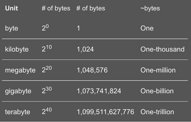Select the second '# of bytes' header
This screenshot has height=122, width=191.
[91, 8]
